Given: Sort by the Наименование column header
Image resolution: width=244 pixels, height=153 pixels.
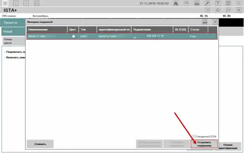Looking at the screenshot, I should tap(47, 30).
